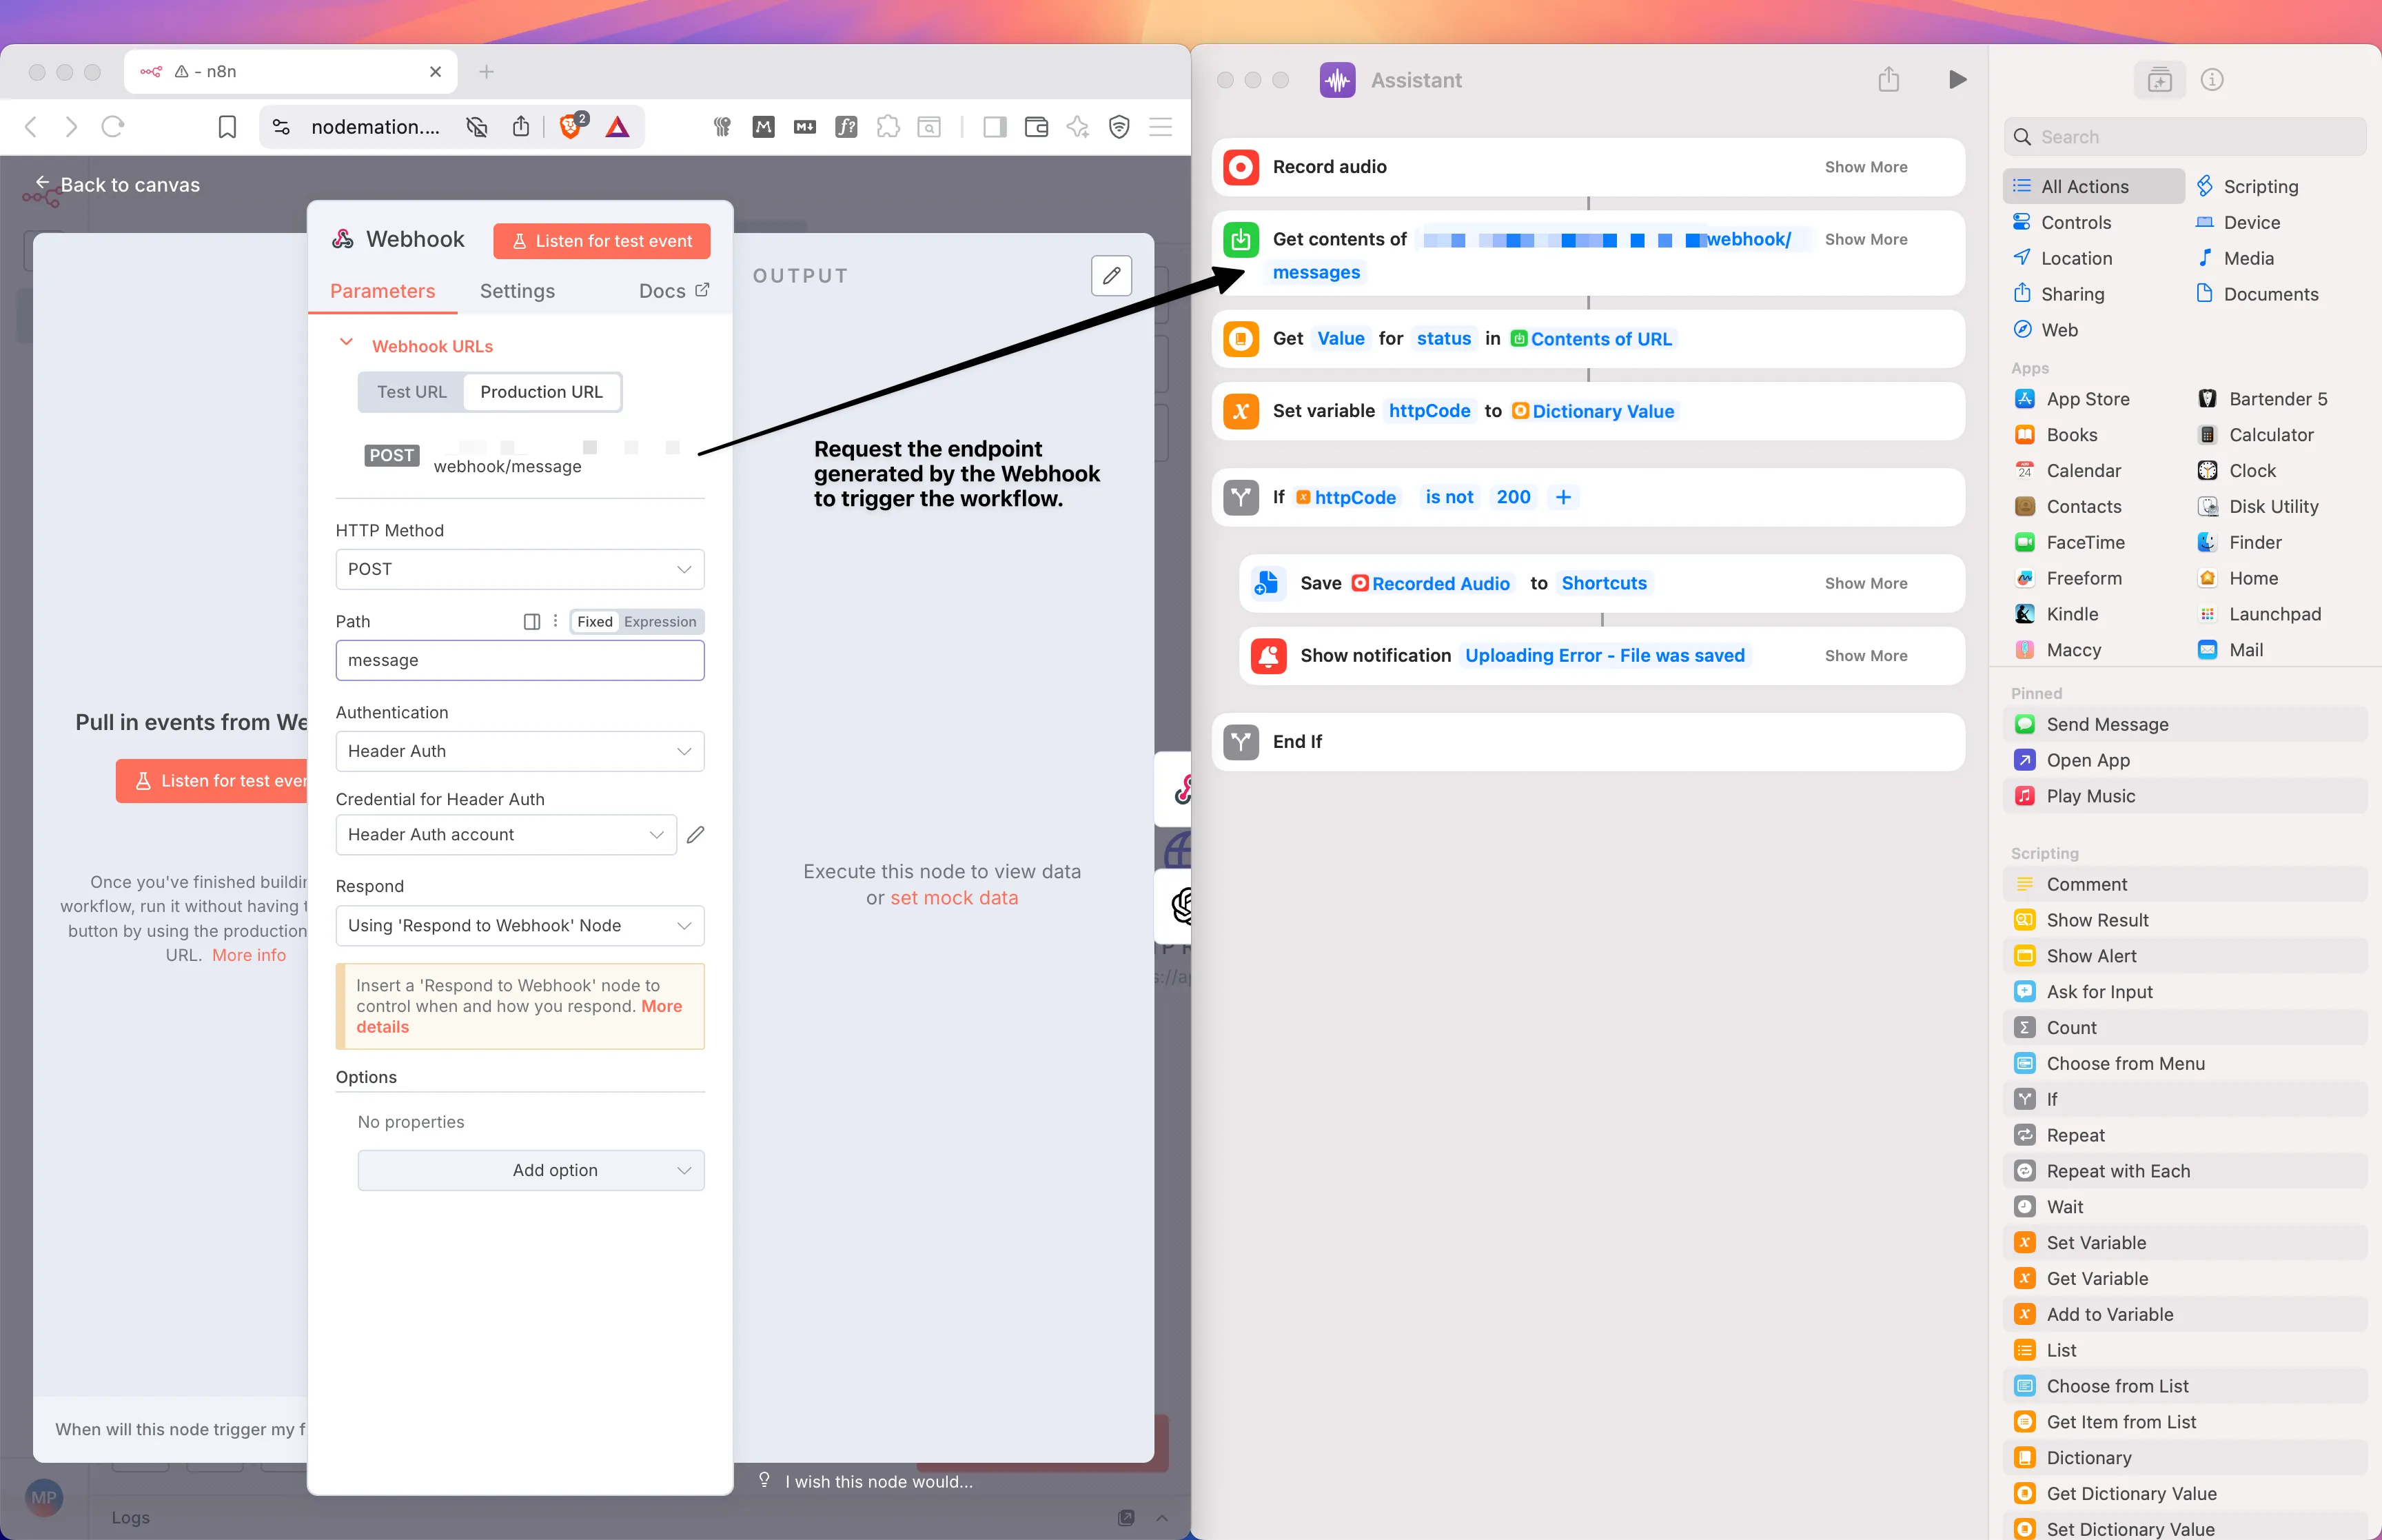Open the Leo AI sparkle icon
2382x1540 pixels.
(1077, 127)
